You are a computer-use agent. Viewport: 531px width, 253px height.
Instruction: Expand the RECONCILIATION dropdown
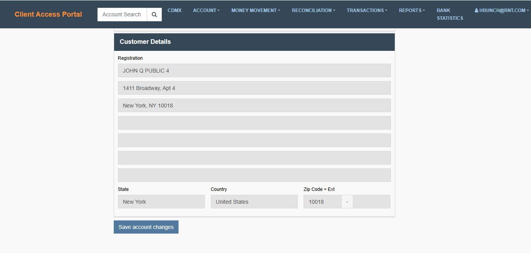pos(314,10)
